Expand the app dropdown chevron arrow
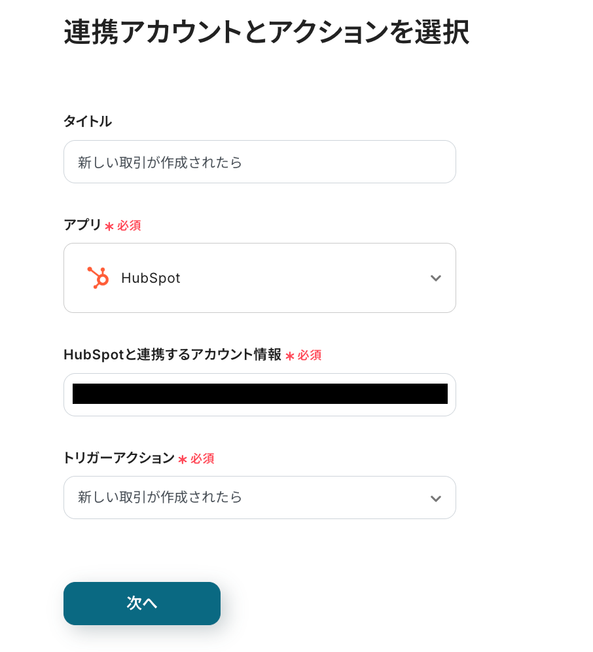Image resolution: width=593 pixels, height=652 pixels. coord(436,278)
